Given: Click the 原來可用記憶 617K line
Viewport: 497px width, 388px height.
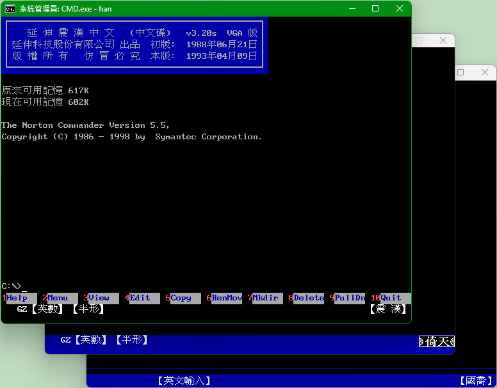Looking at the screenshot, I should pyautogui.click(x=45, y=91).
